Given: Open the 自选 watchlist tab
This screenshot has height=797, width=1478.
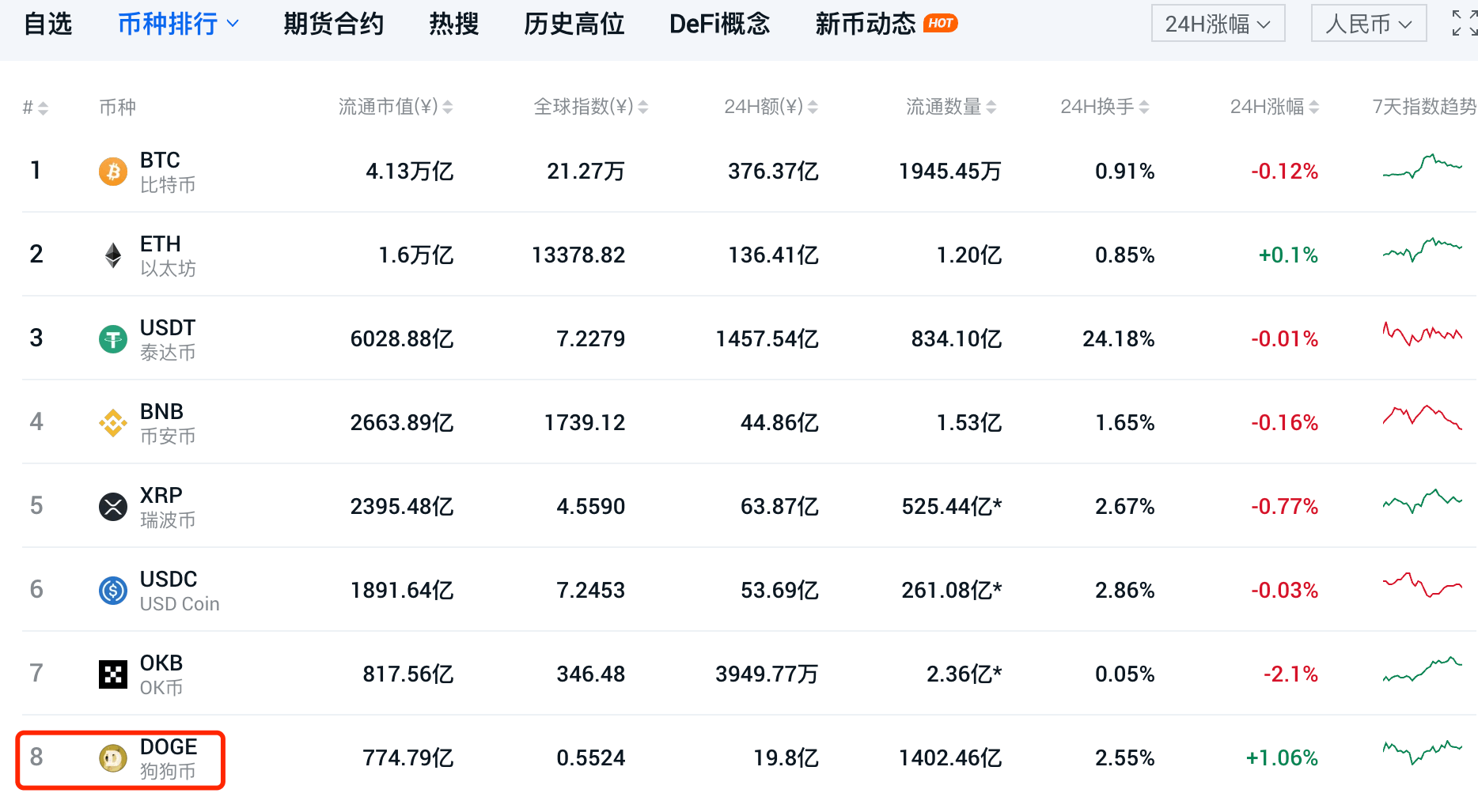Looking at the screenshot, I should 47,24.
